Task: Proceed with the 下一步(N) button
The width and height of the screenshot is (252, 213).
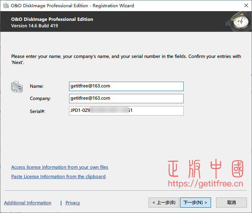Action: coord(196,203)
